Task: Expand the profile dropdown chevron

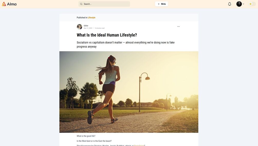Action: pos(243,4)
